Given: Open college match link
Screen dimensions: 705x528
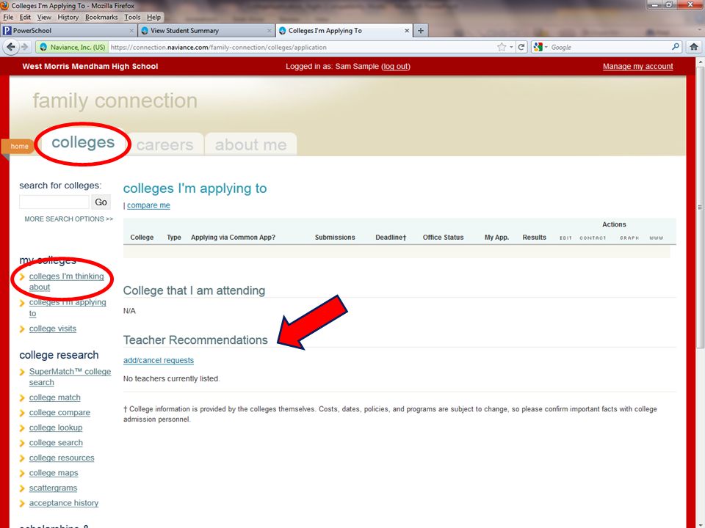Looking at the screenshot, I should tap(55, 397).
